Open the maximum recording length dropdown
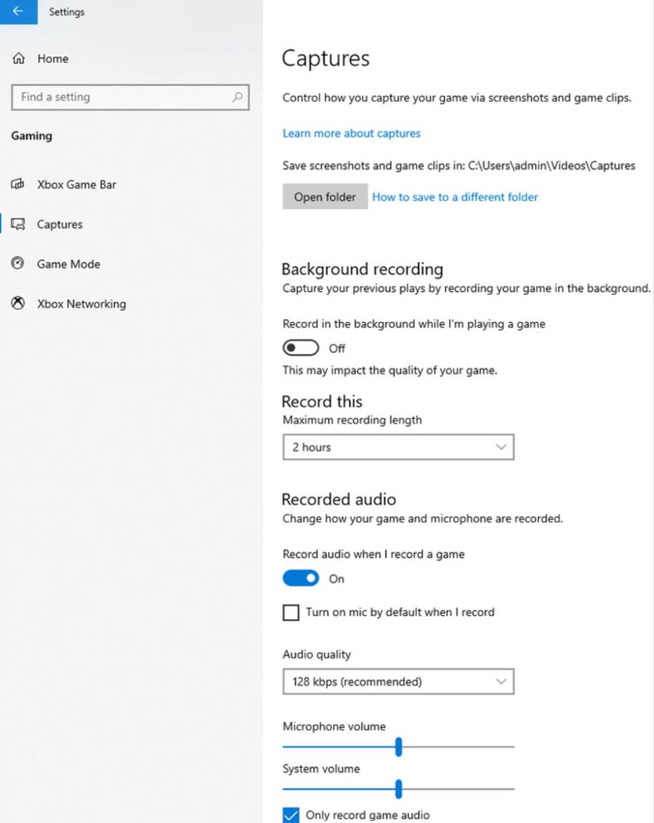Viewport: 654px width, 823px height. 398,447
